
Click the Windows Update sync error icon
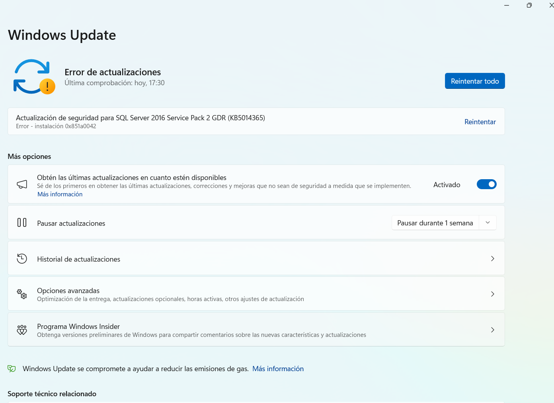point(34,76)
